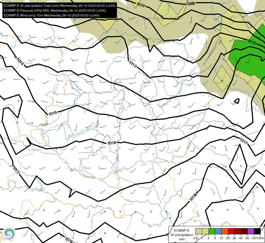Select the khaki 0.2 mm legend swatch

click(199, 231)
